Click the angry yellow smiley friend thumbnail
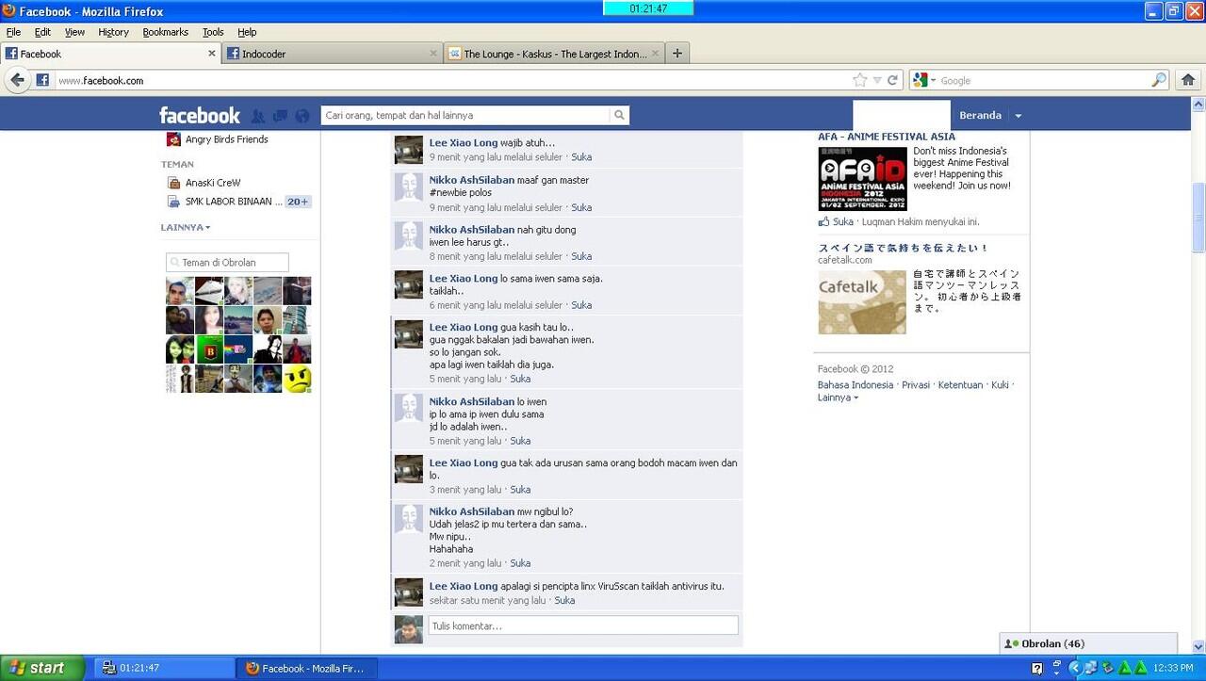 (297, 379)
